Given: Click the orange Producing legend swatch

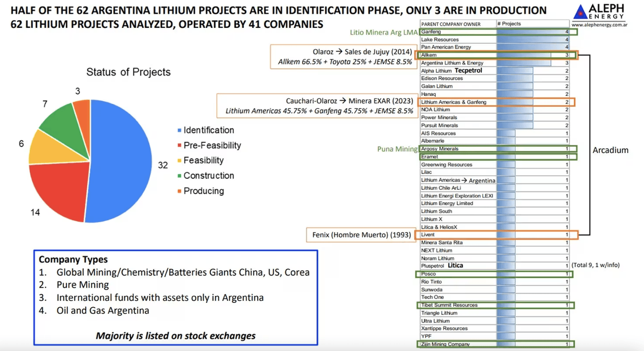Looking at the screenshot, I should [179, 191].
